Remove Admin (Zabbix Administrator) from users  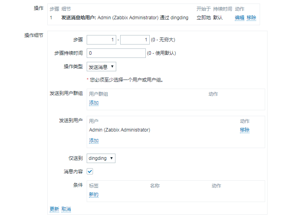point(245,130)
